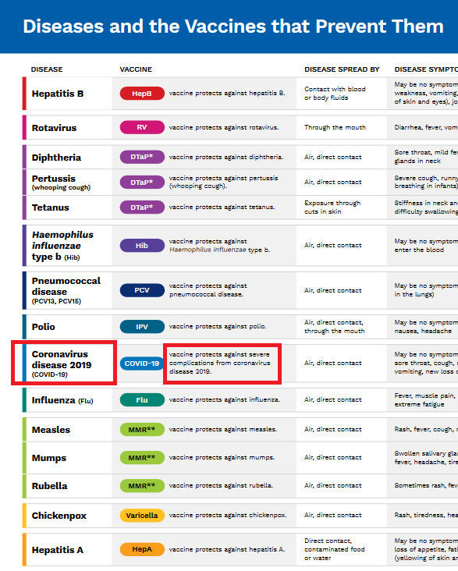Click 'vaccine protects against diphtheria.' text

click(x=226, y=157)
